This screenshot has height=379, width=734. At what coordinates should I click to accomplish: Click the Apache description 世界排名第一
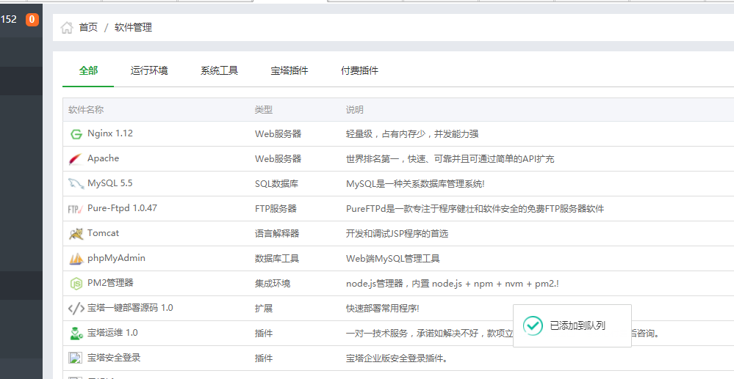[450, 159]
